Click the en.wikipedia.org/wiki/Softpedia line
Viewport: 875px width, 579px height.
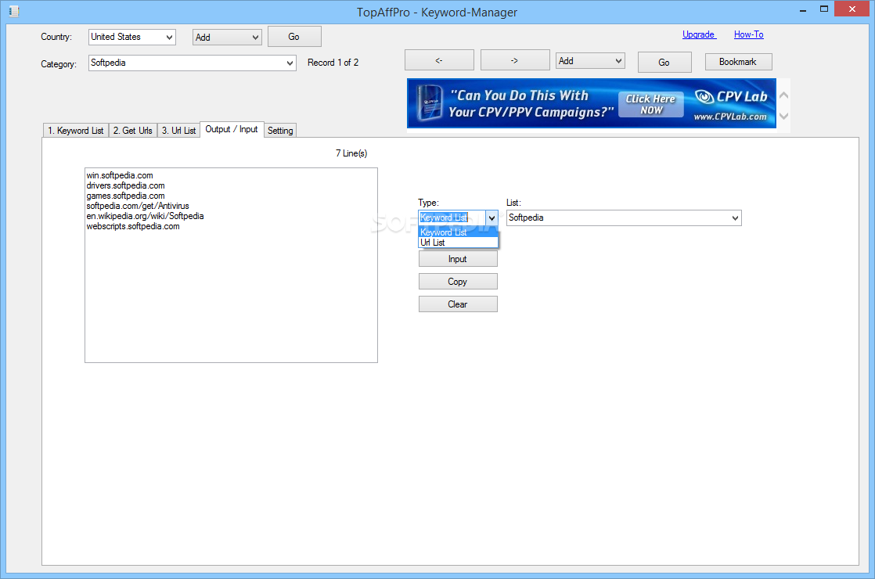point(145,216)
